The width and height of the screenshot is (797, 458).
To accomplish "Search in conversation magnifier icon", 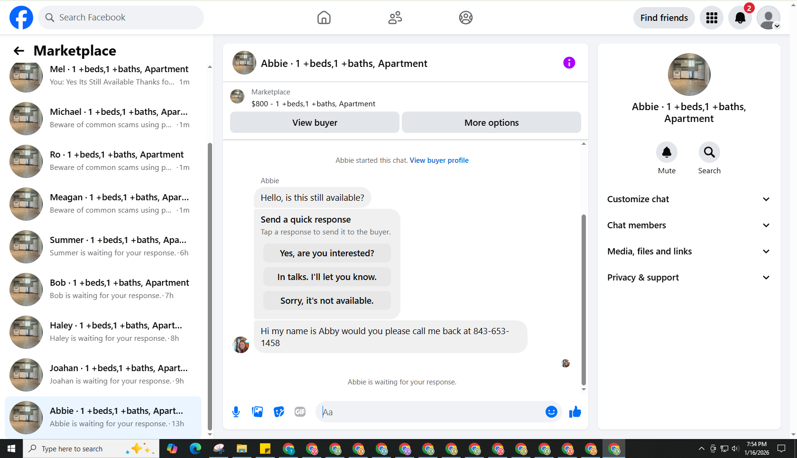I will tap(709, 152).
